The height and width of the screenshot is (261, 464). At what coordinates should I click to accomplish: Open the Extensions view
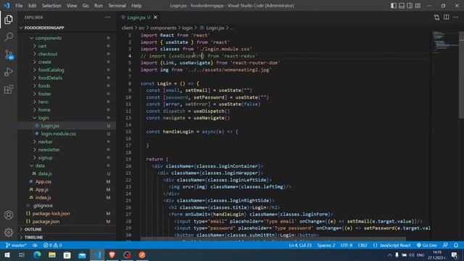(x=9, y=89)
